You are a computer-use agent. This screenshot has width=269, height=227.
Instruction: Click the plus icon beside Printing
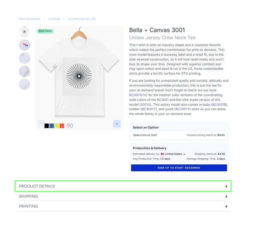[x=226, y=206]
